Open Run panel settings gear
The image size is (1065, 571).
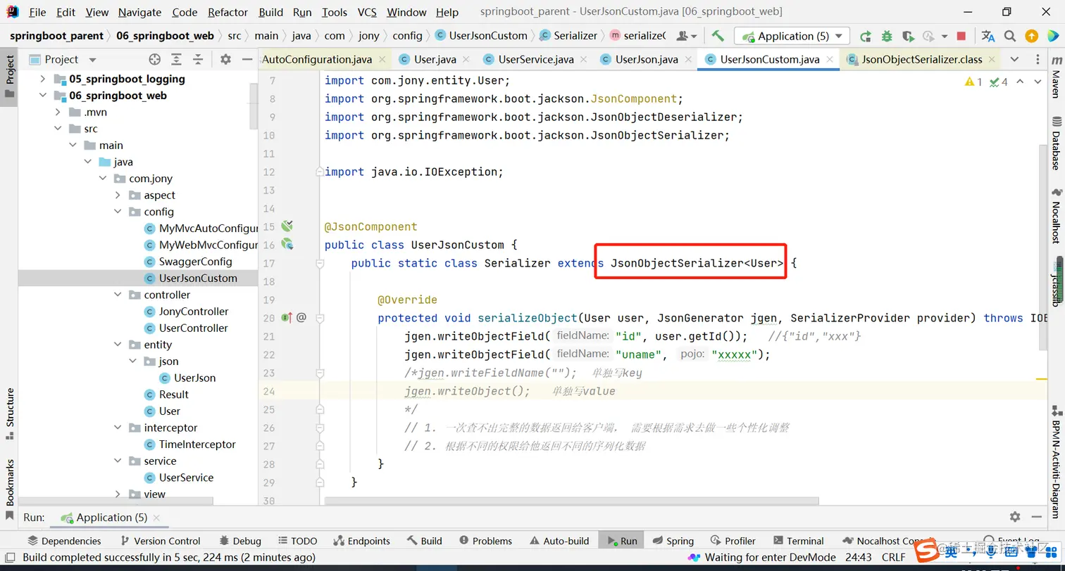(1015, 517)
